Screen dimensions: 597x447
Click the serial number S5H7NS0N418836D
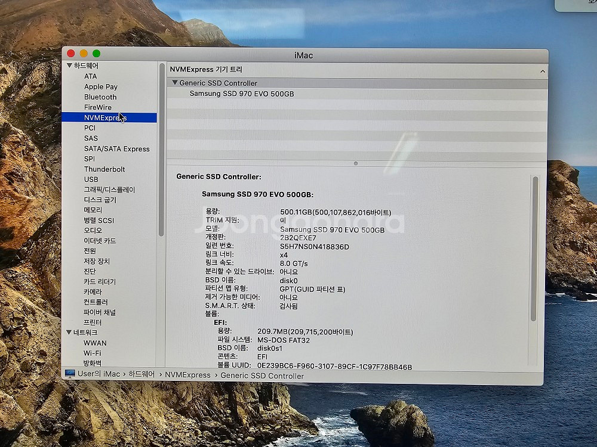click(x=315, y=247)
